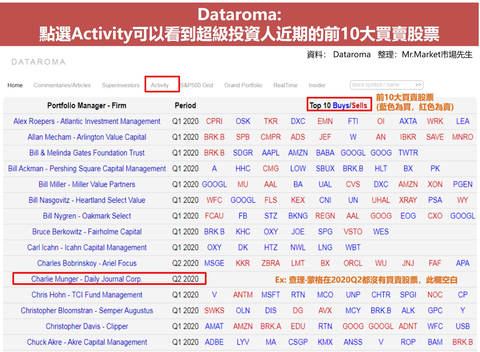Click CPRI ticker in Alex Roepers row
This screenshot has width=480, height=352.
coord(214,121)
